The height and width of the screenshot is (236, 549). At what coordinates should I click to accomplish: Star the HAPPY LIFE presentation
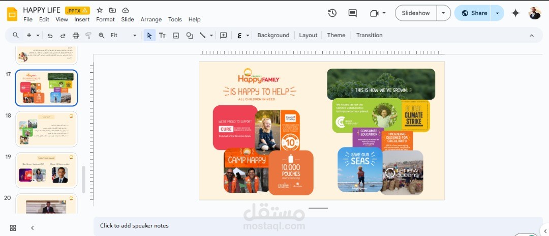[100, 10]
